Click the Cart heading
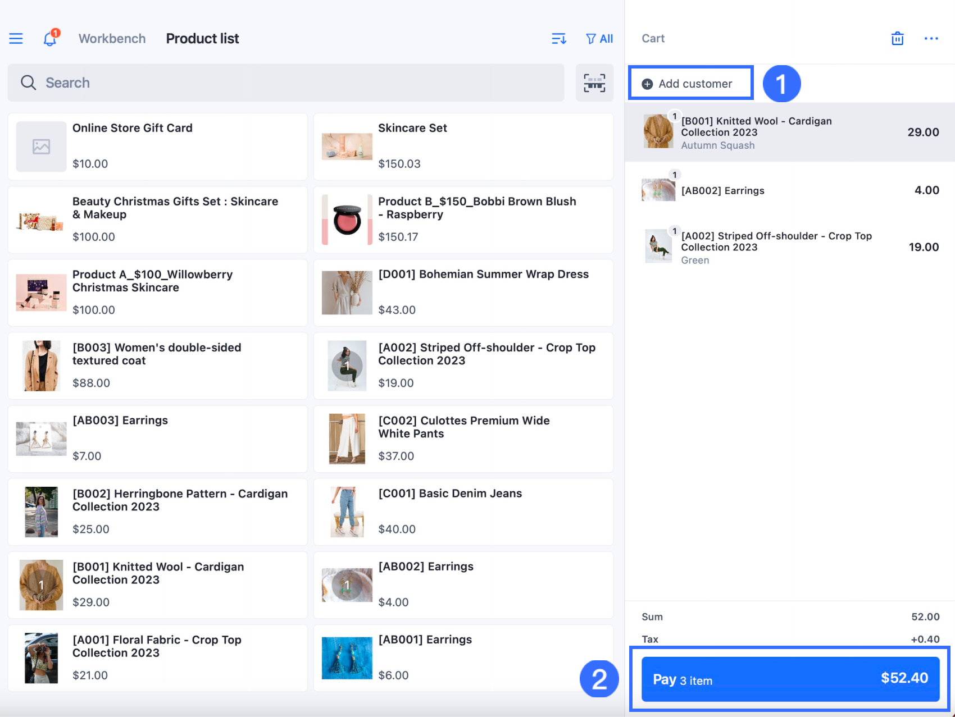This screenshot has height=717, width=955. pos(653,39)
